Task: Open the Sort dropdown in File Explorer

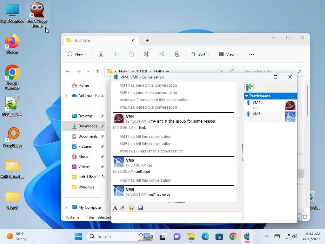Action: click(200, 54)
